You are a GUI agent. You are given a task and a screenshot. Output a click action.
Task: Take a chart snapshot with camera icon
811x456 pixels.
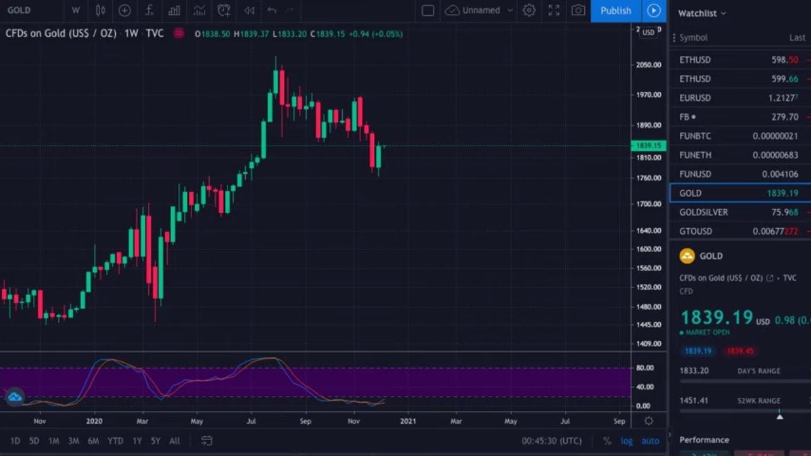(578, 10)
